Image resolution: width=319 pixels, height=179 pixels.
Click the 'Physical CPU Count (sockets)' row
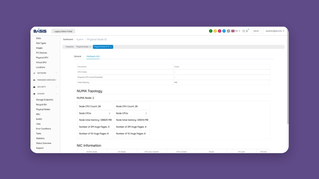pyautogui.click(x=174, y=77)
